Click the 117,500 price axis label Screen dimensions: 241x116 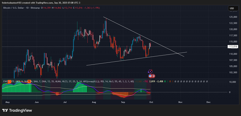pos(233,35)
